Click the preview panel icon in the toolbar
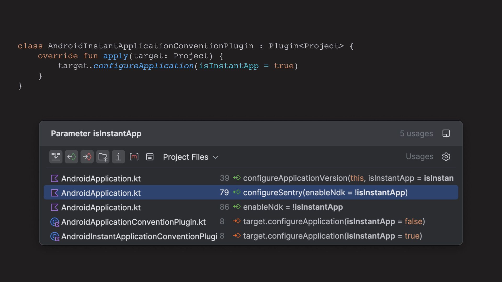The width and height of the screenshot is (502, 282). [x=150, y=157]
